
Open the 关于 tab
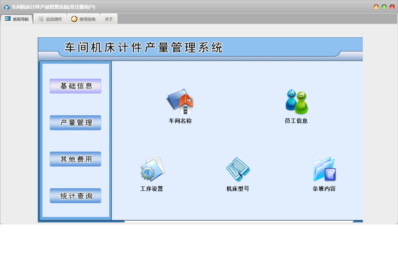click(109, 19)
